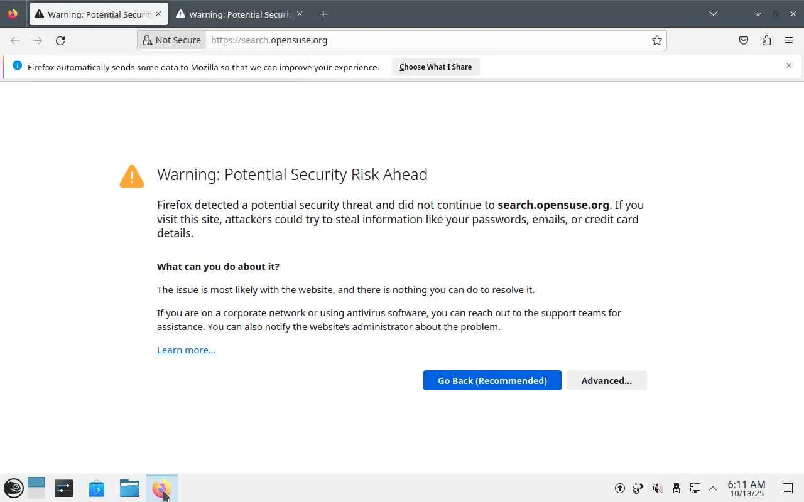Open the Discover software store icon
The image size is (804, 502).
(x=97, y=488)
